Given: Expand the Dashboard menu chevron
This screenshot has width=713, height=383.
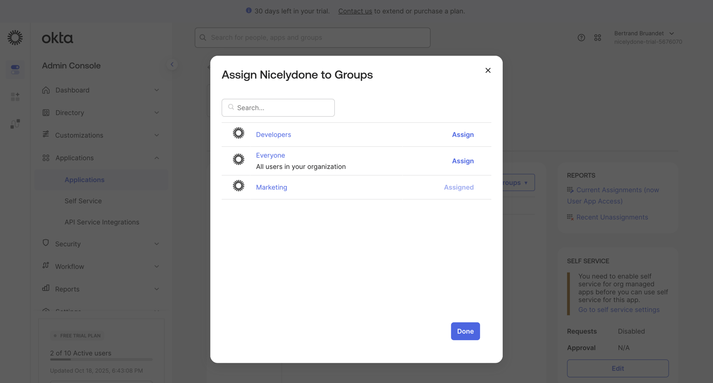Looking at the screenshot, I should pyautogui.click(x=157, y=90).
